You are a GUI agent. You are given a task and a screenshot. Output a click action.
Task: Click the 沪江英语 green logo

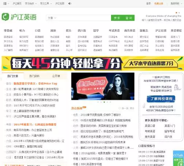click(x=19, y=17)
